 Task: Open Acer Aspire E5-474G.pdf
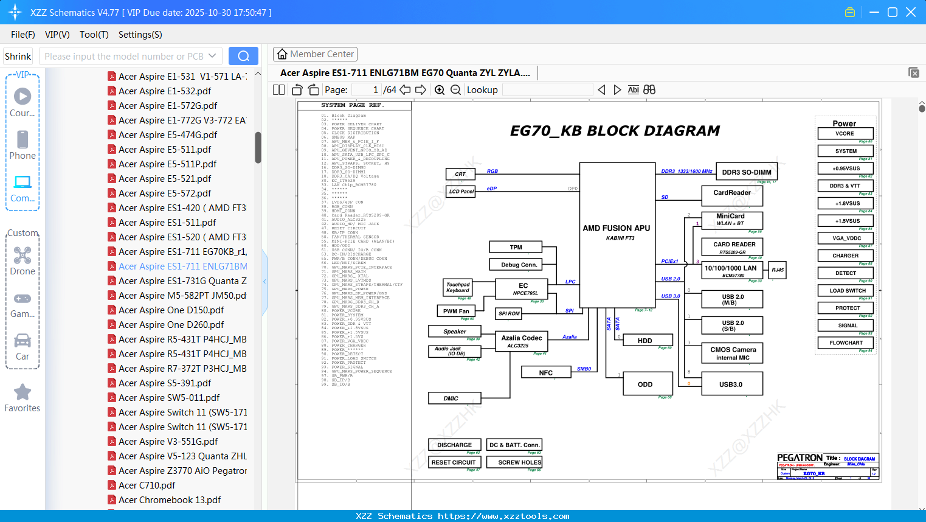coord(168,135)
